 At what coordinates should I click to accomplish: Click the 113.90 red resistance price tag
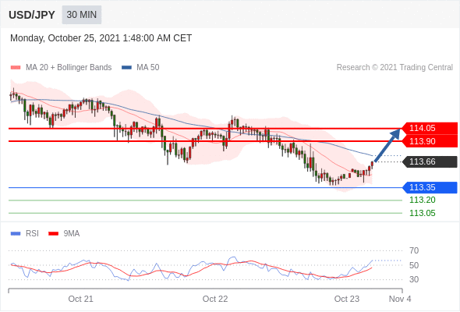430,141
